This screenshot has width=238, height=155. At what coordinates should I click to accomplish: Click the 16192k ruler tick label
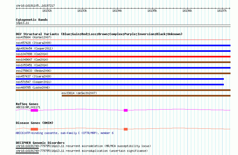coord(47,11)
